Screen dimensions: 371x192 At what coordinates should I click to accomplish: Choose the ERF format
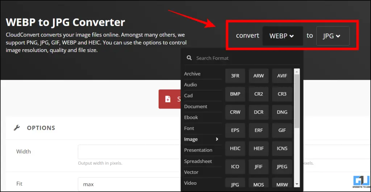[x=259, y=131]
